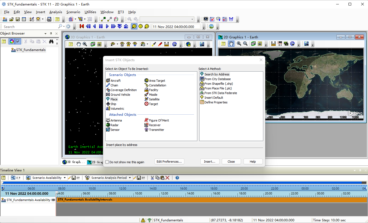368x223 pixels.
Task: Click the Insert... button
Action: (210, 162)
